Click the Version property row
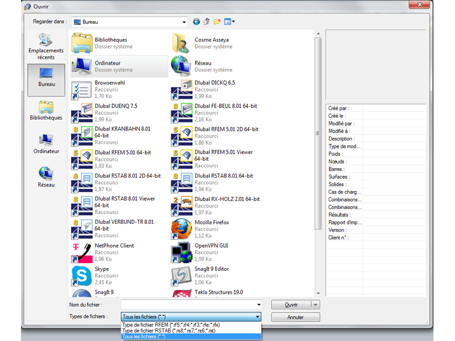Viewport: 455px width, 341px height. pyautogui.click(x=376, y=230)
